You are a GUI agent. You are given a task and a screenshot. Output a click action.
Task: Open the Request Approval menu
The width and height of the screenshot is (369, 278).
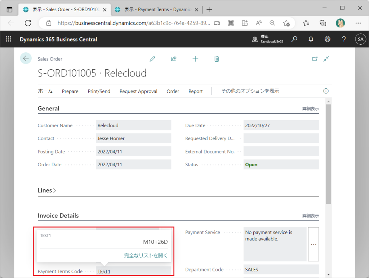pyautogui.click(x=138, y=91)
